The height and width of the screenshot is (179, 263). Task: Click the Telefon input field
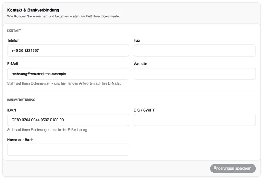(x=68, y=50)
